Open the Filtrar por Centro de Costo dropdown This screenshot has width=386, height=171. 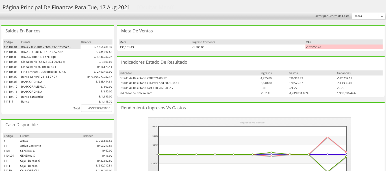pos(368,16)
